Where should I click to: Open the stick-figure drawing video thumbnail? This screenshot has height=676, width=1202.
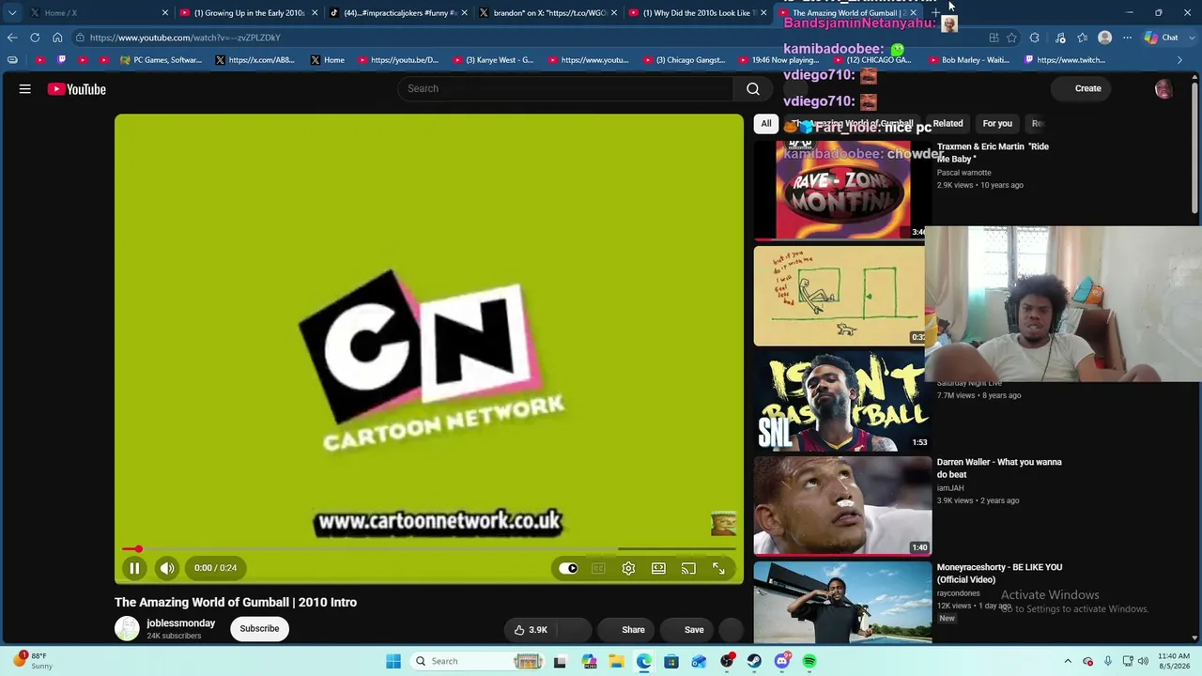pos(840,295)
